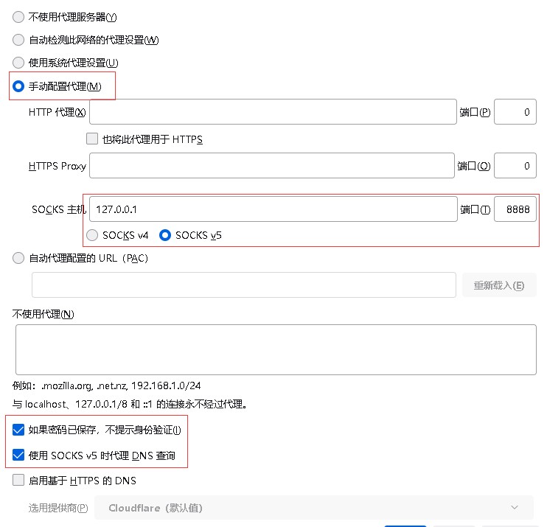The height and width of the screenshot is (527, 547).
Task: Click the SOCKS port field showing 8888
Action: point(515,209)
